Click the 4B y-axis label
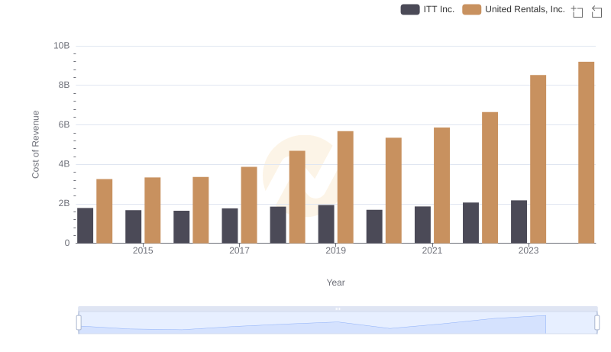 (x=64, y=164)
